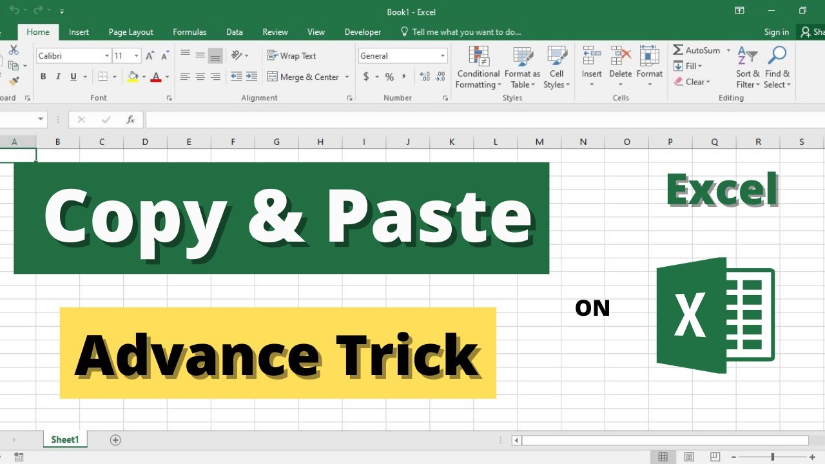Screen dimensions: 825x464
Task: Open Sort & Filter menu
Action: click(x=748, y=68)
